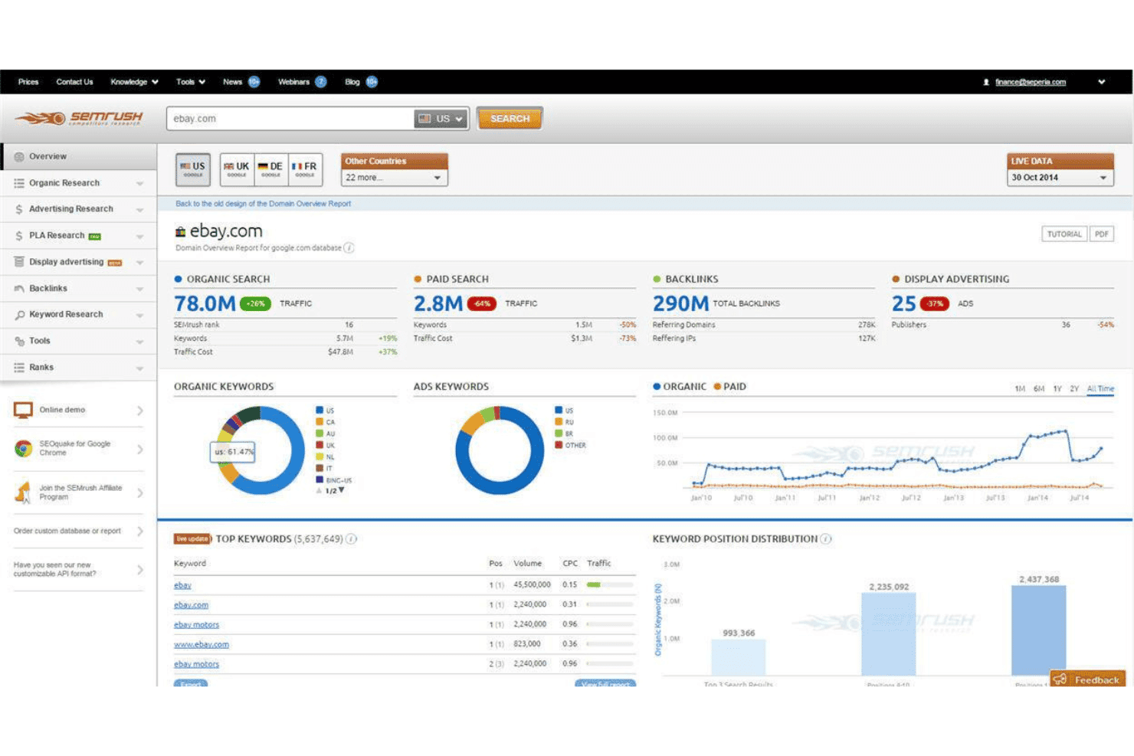Viewport: 1134px width, 756px height.
Task: Click the Overview globe icon in sidebar
Action: (x=19, y=156)
